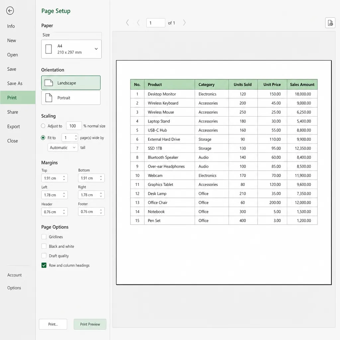Image resolution: width=340 pixels, height=340 pixels.
Task: Click the Category header in preview
Action: [212, 85]
